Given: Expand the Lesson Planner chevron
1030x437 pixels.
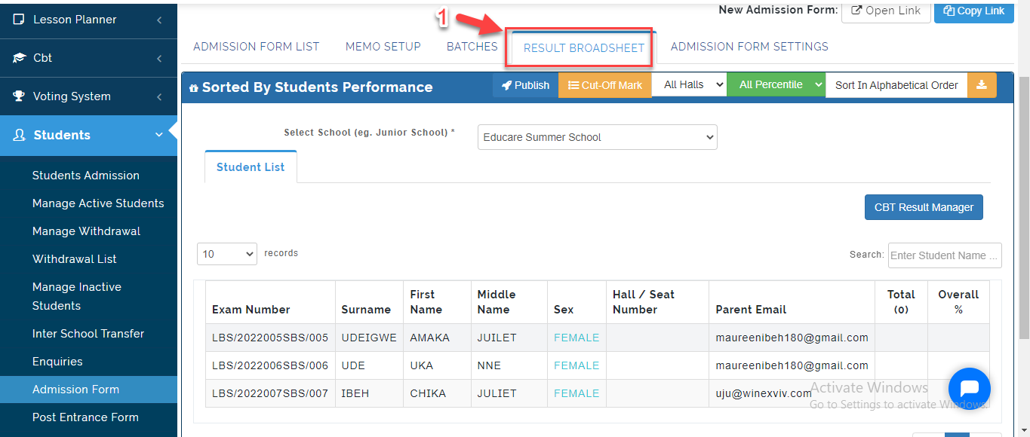Looking at the screenshot, I should [159, 20].
